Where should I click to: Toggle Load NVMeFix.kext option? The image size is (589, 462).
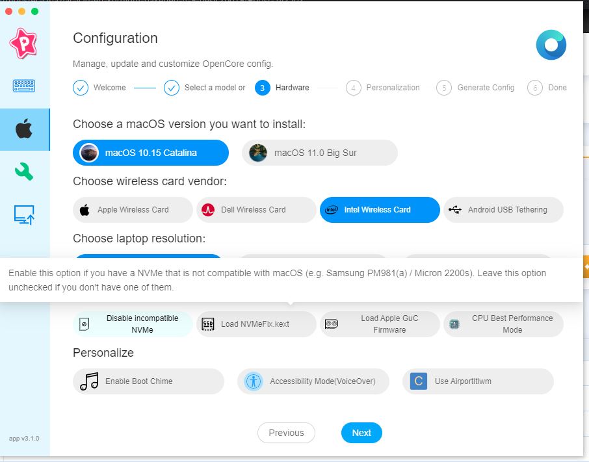tap(256, 324)
